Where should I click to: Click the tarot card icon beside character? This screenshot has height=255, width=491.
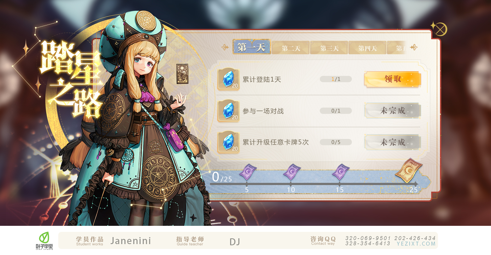click(182, 74)
